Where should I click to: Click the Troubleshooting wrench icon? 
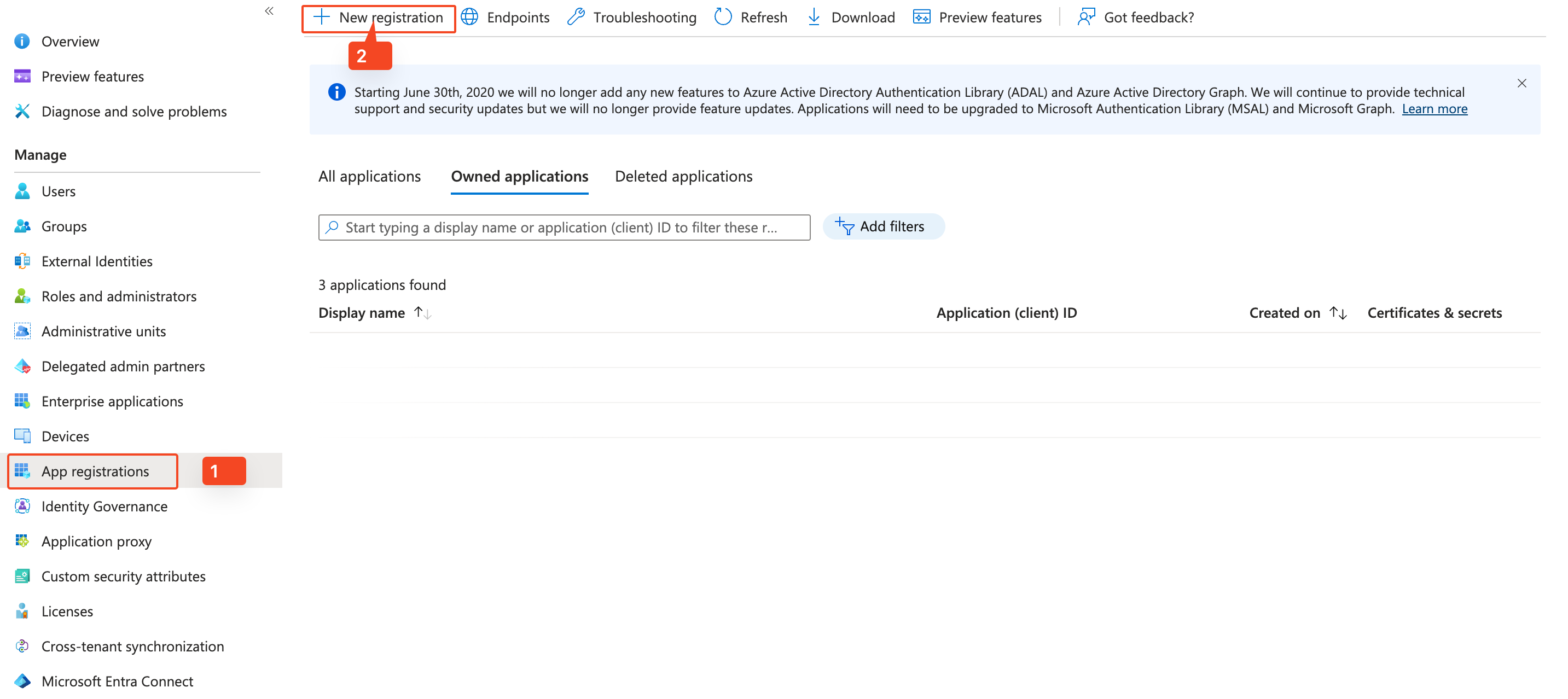tap(576, 17)
